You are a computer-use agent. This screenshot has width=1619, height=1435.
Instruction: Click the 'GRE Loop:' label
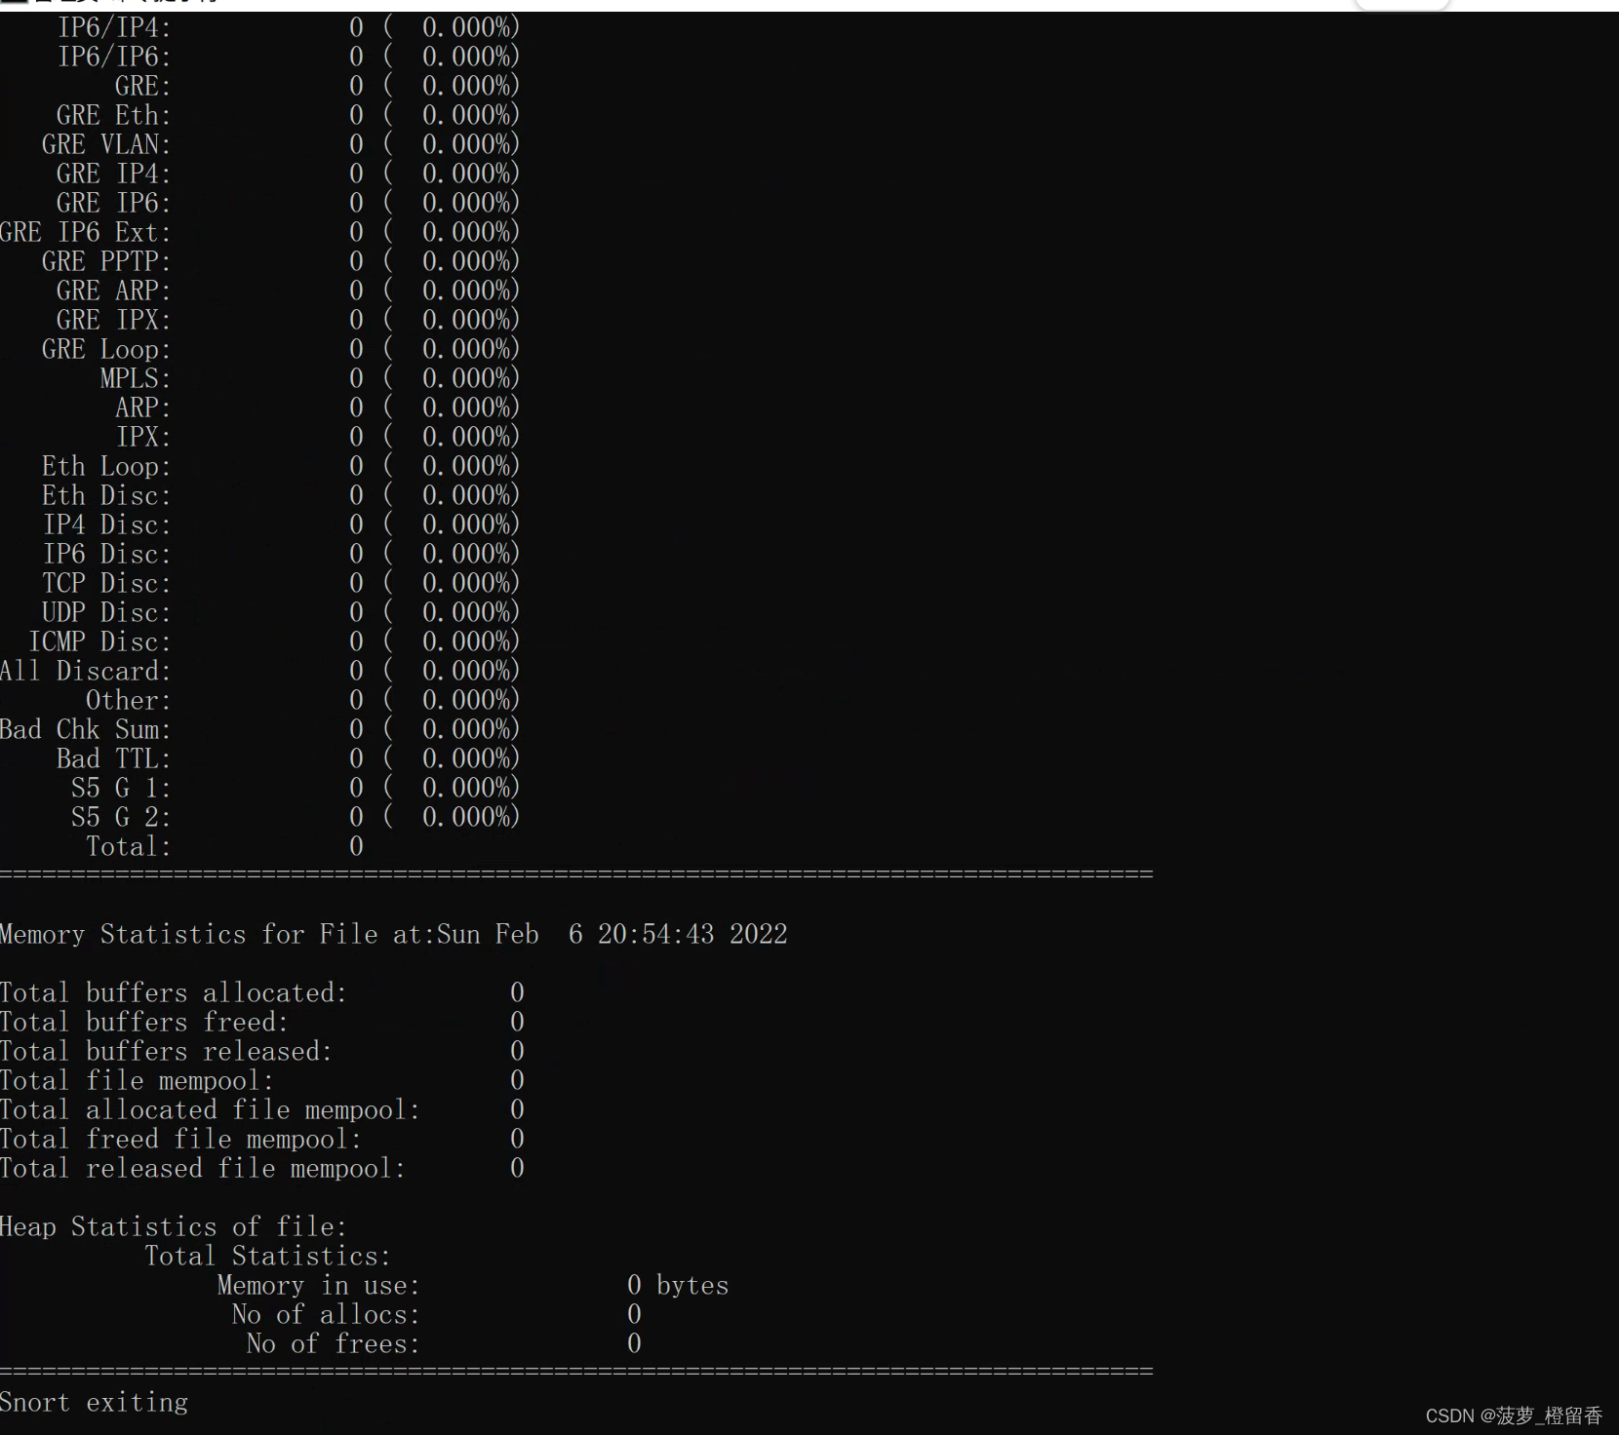tap(106, 349)
